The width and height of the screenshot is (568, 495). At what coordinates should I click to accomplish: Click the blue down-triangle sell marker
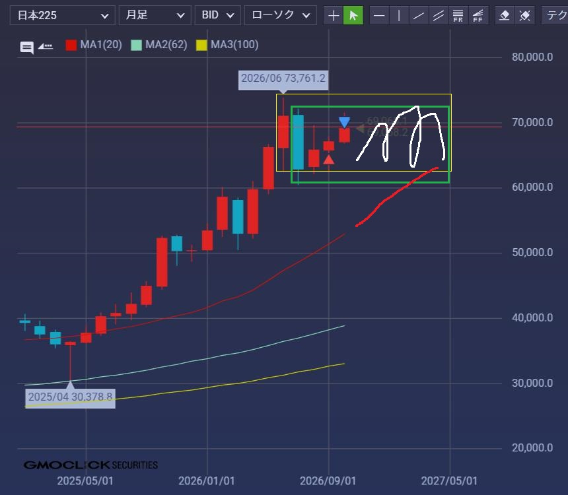[x=345, y=121]
